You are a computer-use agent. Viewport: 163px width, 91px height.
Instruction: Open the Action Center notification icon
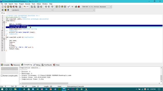pos(159,89)
